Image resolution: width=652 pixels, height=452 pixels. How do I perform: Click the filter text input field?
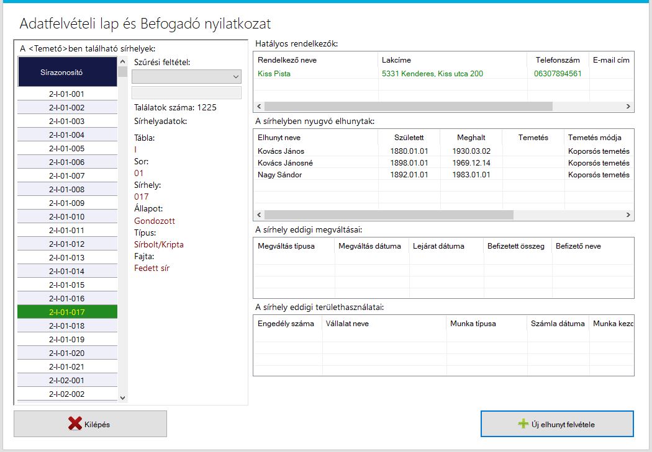pos(186,92)
